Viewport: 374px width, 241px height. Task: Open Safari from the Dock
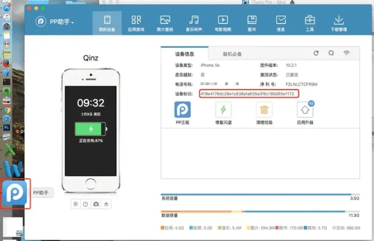pyautogui.click(x=7, y=119)
